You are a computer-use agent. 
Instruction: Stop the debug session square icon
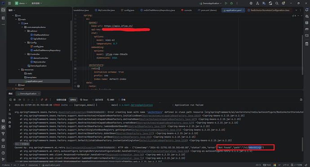[15, 100]
